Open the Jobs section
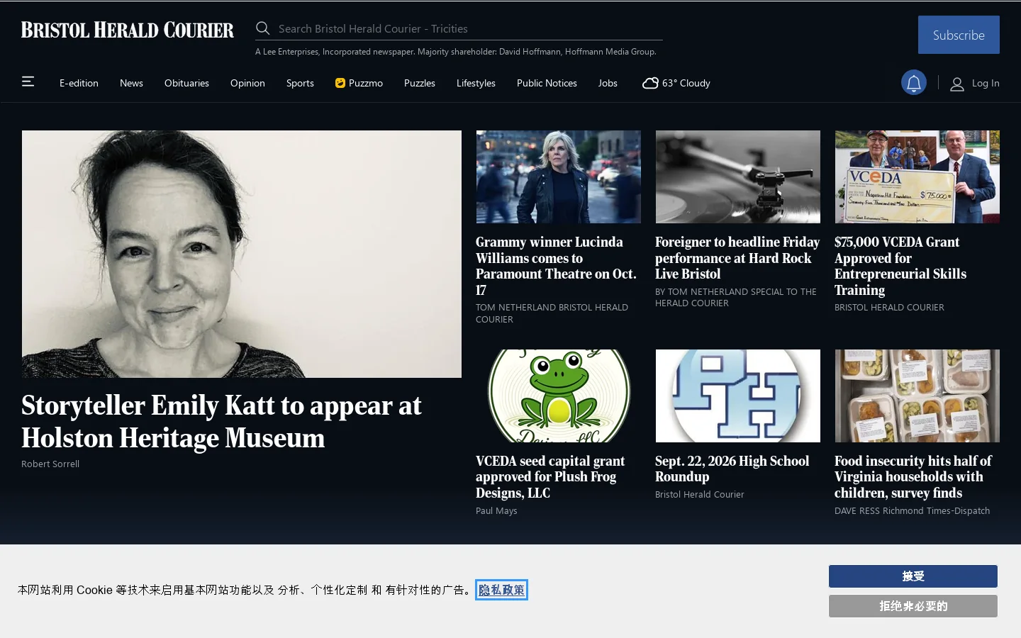The width and height of the screenshot is (1021, 638). [608, 83]
